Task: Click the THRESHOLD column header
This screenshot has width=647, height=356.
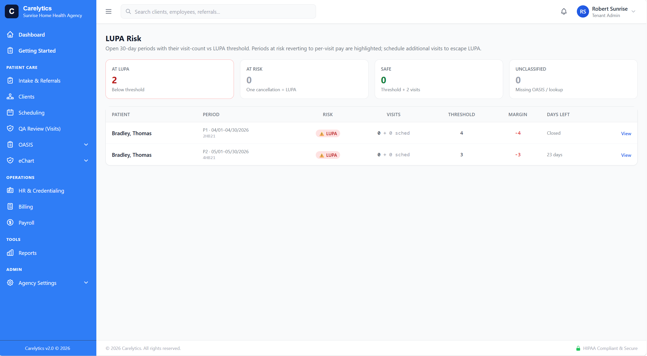Action: coord(461,114)
